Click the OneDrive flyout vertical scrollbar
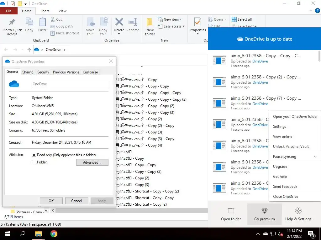Image resolution: width=321 pixels, height=240 pixels. pos(319,56)
